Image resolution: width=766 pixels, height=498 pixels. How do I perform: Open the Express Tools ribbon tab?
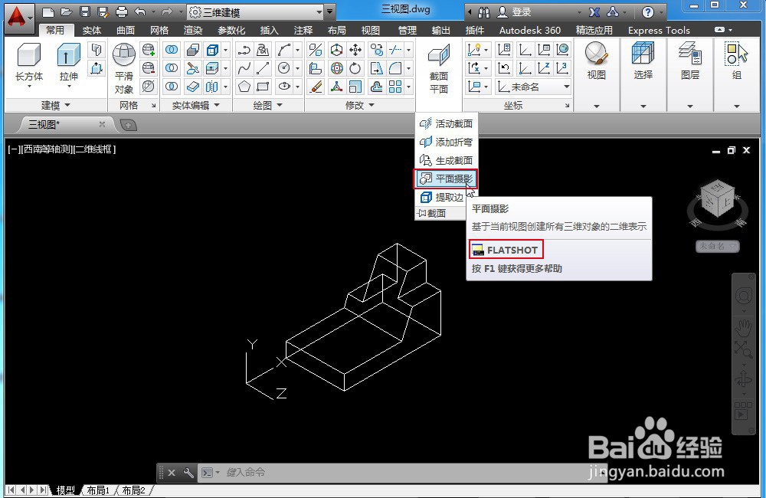point(659,31)
